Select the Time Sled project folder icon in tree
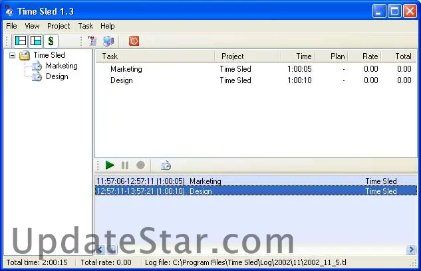The width and height of the screenshot is (421, 271). [x=25, y=55]
